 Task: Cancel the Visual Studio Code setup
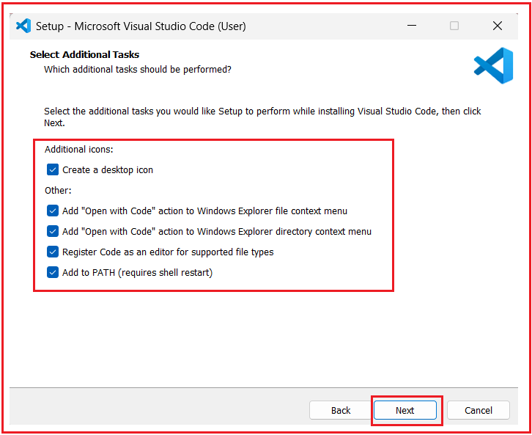(478, 410)
